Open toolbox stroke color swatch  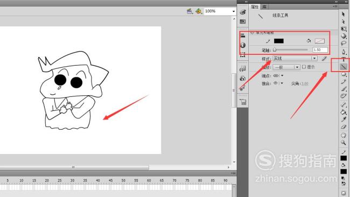click(344, 158)
